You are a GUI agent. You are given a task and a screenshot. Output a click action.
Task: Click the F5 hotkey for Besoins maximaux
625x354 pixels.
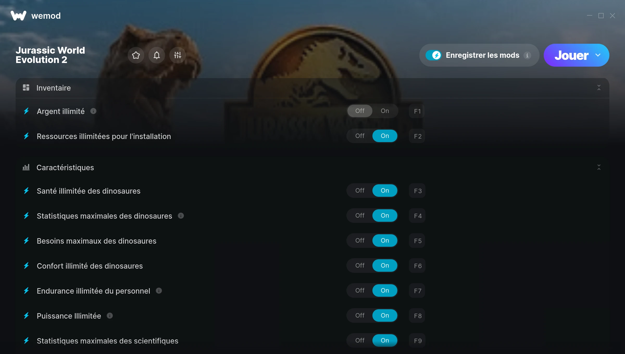[x=417, y=241]
